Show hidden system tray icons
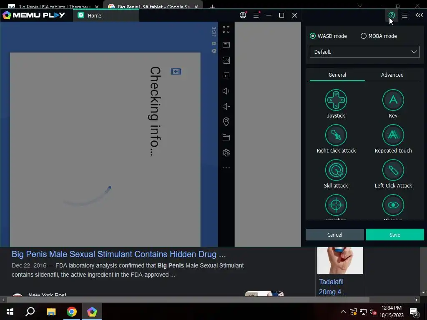This screenshot has width=427, height=320. pos(343,312)
